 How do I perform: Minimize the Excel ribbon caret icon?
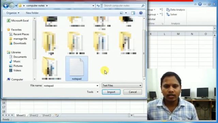[195, 4]
